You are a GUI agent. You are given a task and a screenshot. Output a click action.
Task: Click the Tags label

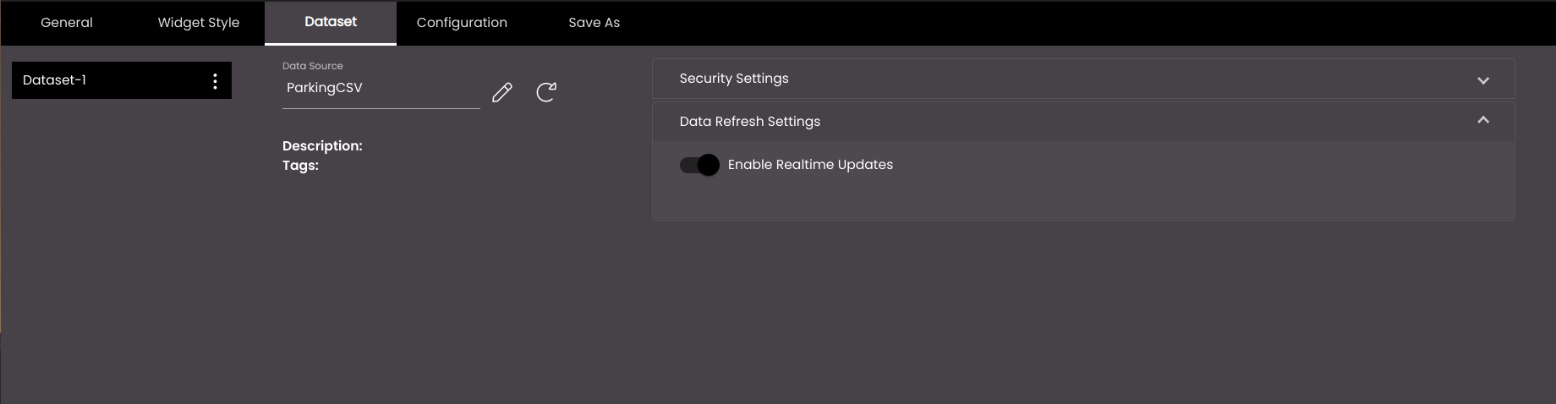(300, 166)
